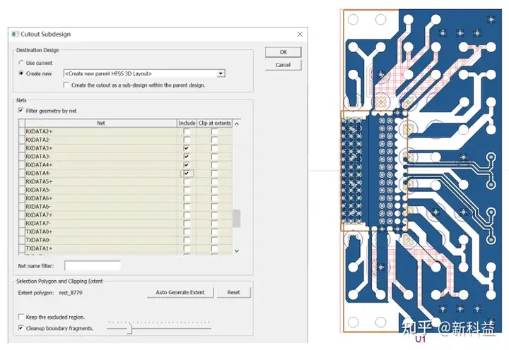Close the Cutout Subdesign dialog

(300, 35)
